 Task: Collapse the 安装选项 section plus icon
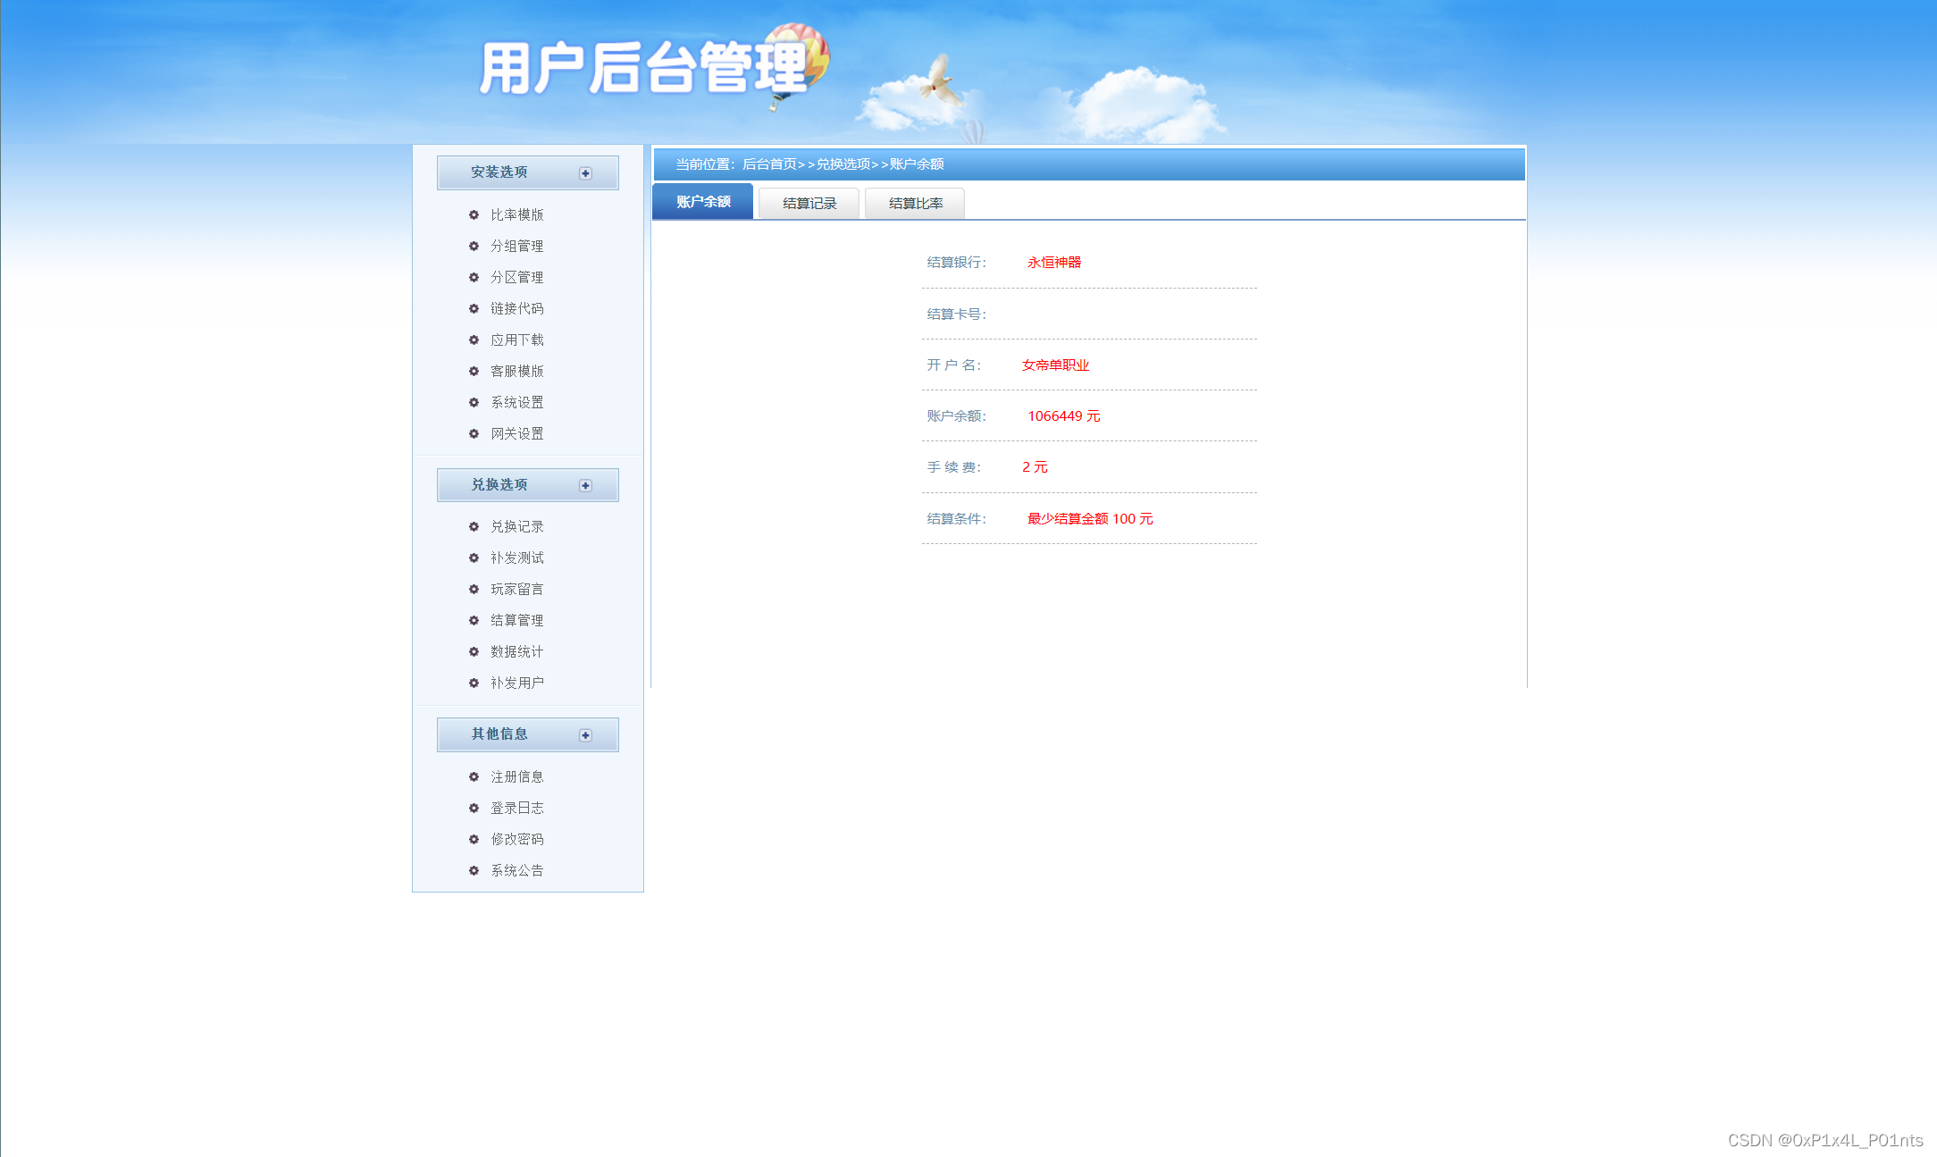point(585,173)
